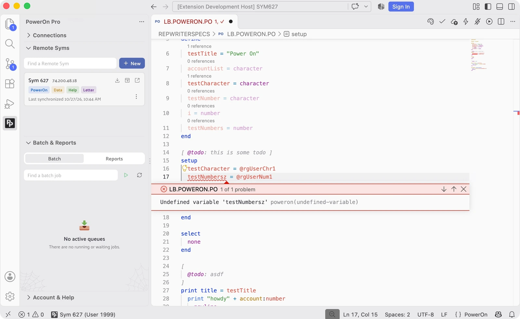Open the Manage gear icon
This screenshot has height=319, width=520.
[10, 296]
